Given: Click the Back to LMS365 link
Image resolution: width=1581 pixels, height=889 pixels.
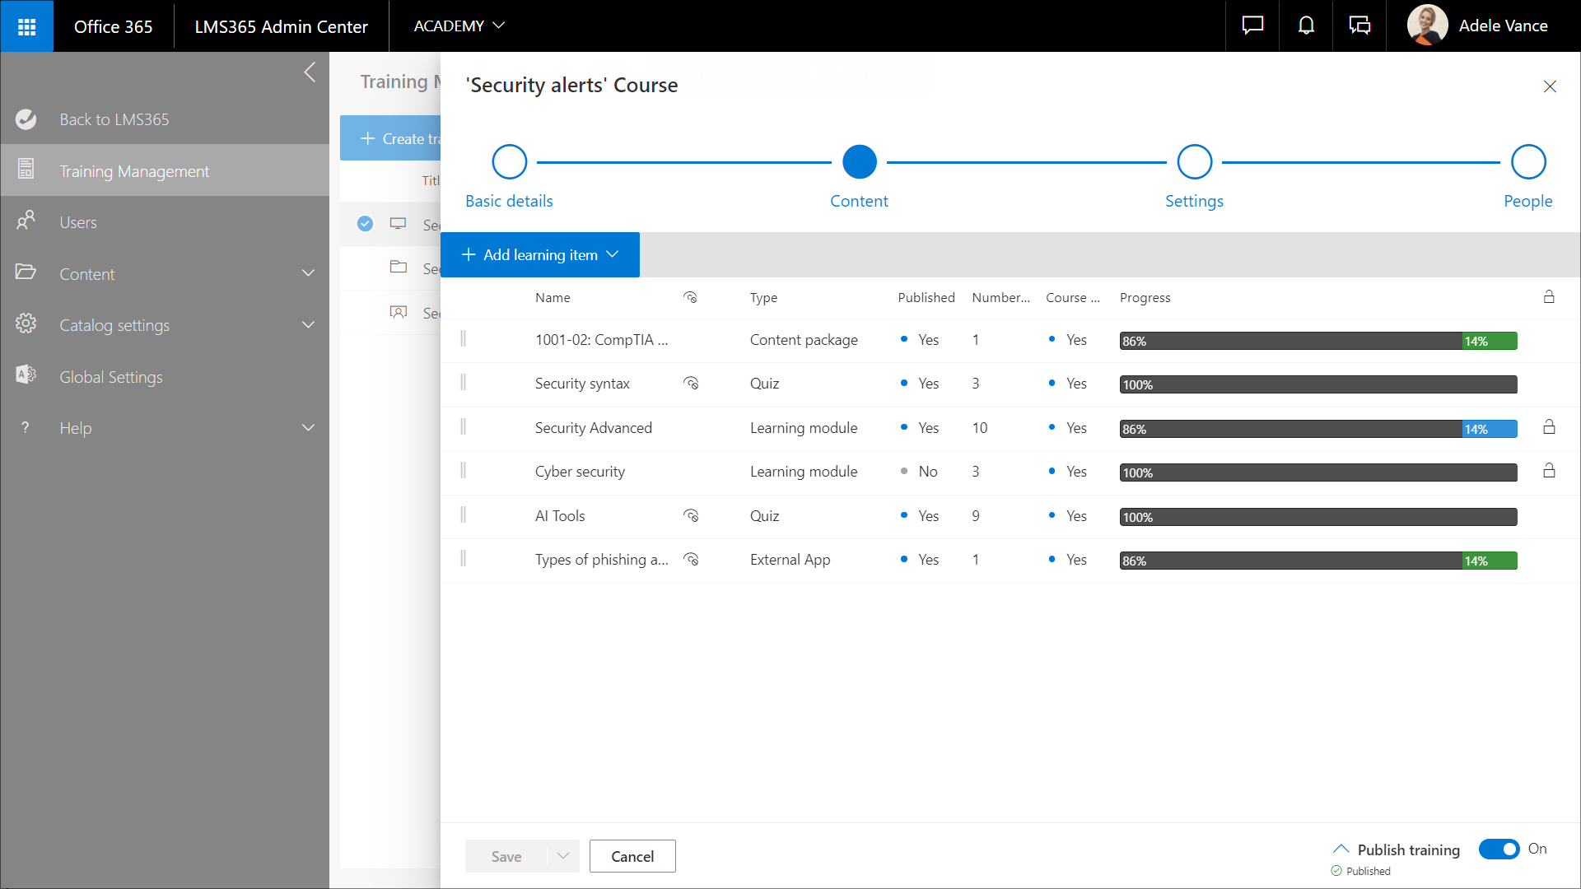Looking at the screenshot, I should pyautogui.click(x=114, y=119).
